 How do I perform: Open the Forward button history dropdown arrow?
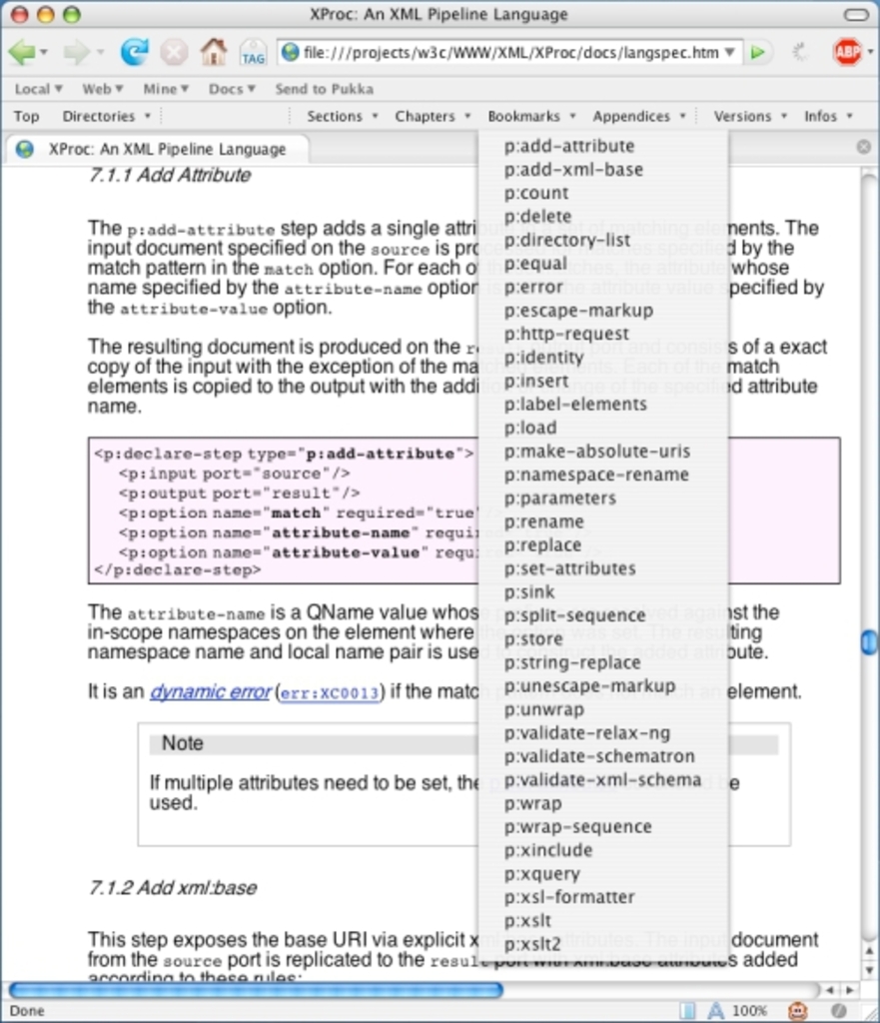coord(101,52)
